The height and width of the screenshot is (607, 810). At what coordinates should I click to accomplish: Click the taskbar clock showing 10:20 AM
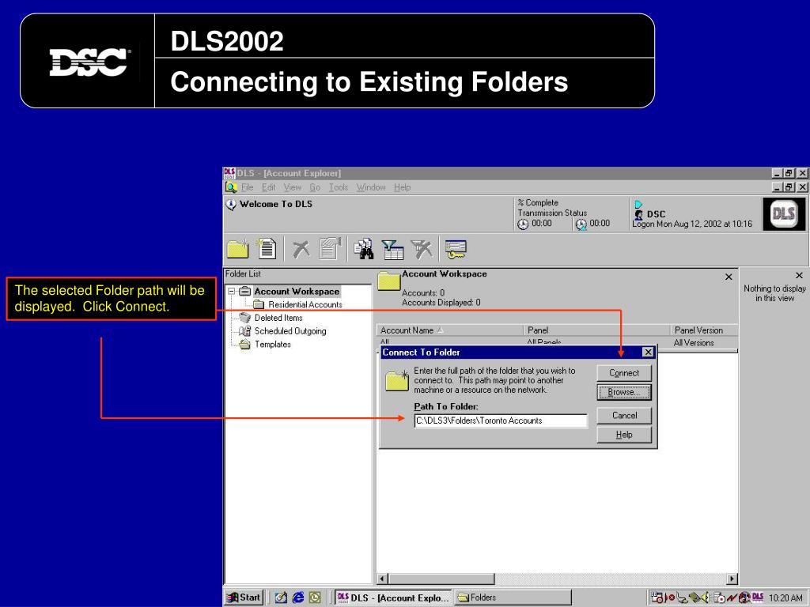785,598
